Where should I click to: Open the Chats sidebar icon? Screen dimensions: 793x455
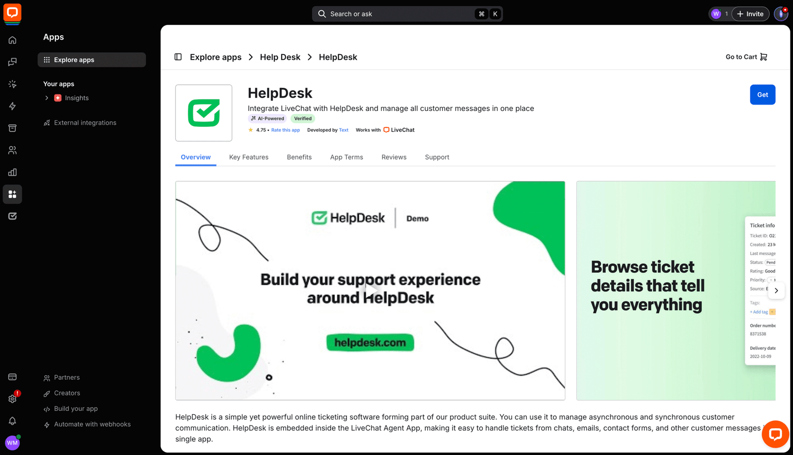[x=12, y=62]
